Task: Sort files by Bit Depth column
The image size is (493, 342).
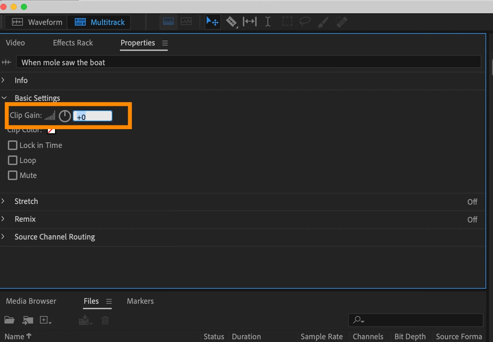Action: pos(410,337)
